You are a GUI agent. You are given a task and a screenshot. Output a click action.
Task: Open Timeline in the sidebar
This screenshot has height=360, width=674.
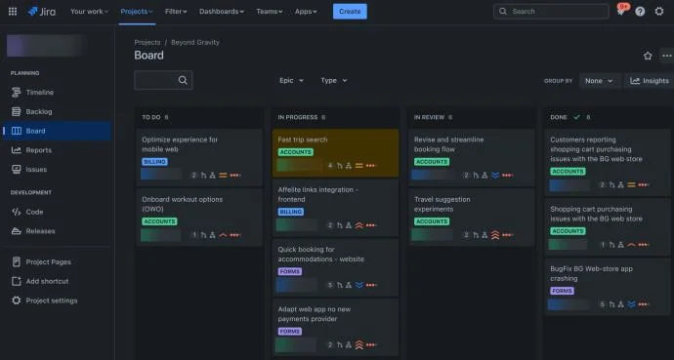57,93
